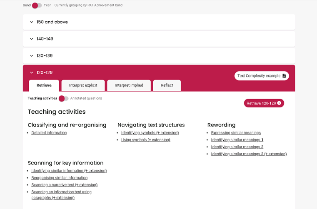Expand the 130-139 band
317x209 pixels.
tap(159, 56)
